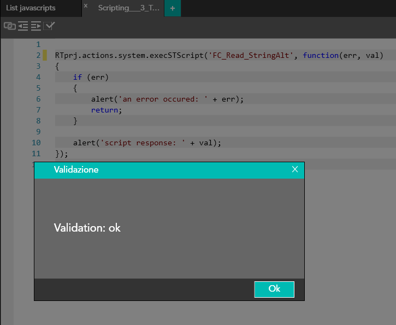The height and width of the screenshot is (325, 396).
Task: Click the chain link icon in the toolbar
Action: [x=9, y=26]
